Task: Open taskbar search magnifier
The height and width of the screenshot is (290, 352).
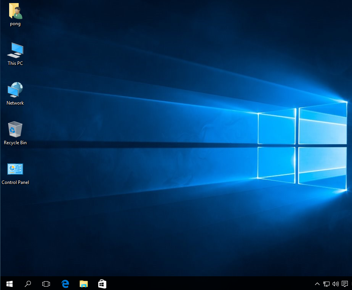Action: tap(28, 284)
